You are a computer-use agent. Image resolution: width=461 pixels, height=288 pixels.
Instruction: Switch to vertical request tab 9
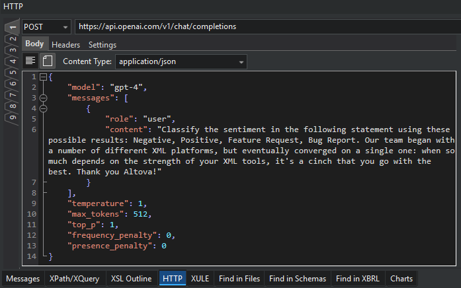pyautogui.click(x=11, y=118)
